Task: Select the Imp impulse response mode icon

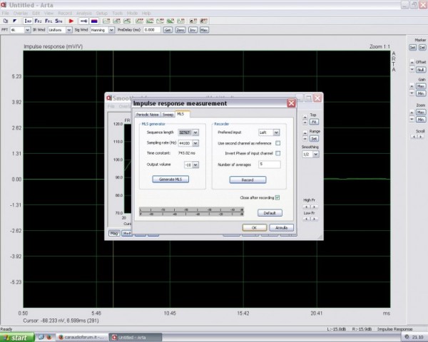Action: click(x=28, y=21)
